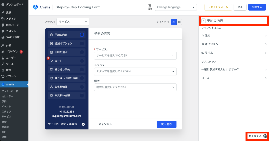Click the リセットフォーム button

(x=218, y=7)
